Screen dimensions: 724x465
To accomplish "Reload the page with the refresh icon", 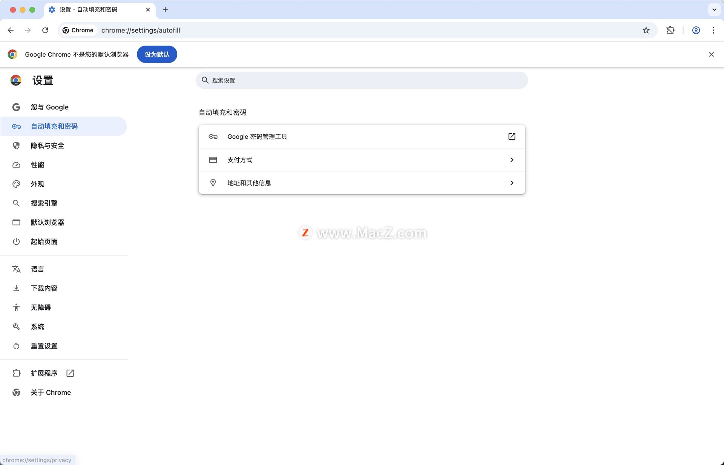I will click(x=45, y=30).
